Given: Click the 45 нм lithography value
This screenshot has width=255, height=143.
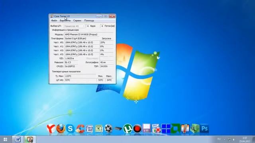Looking at the screenshot, I should [x=106, y=62].
